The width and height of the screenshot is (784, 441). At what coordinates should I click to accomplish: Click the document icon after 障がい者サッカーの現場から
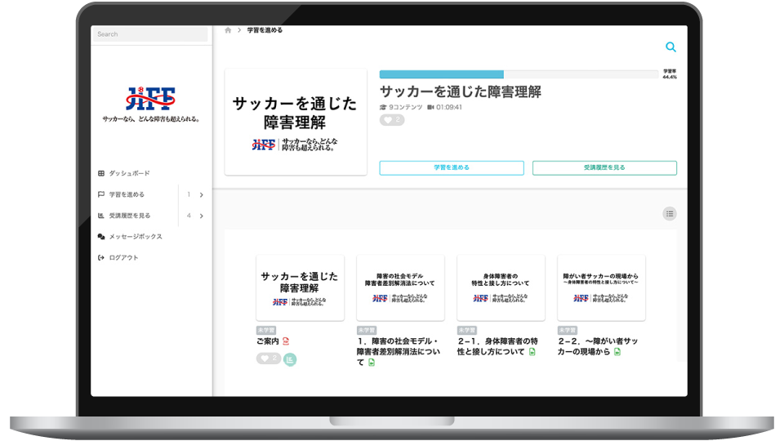(617, 352)
